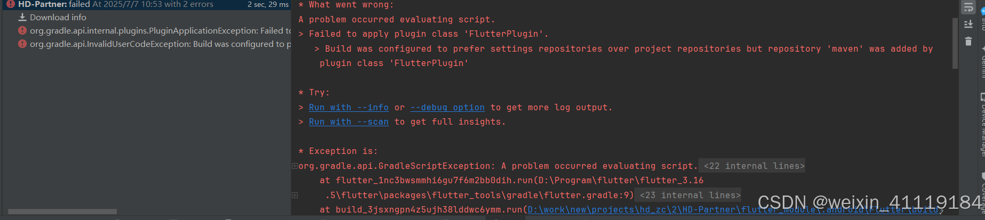Image resolution: width=985 pixels, height=220 pixels.
Task: Click the console vertical scrollbar
Action: click(x=955, y=43)
